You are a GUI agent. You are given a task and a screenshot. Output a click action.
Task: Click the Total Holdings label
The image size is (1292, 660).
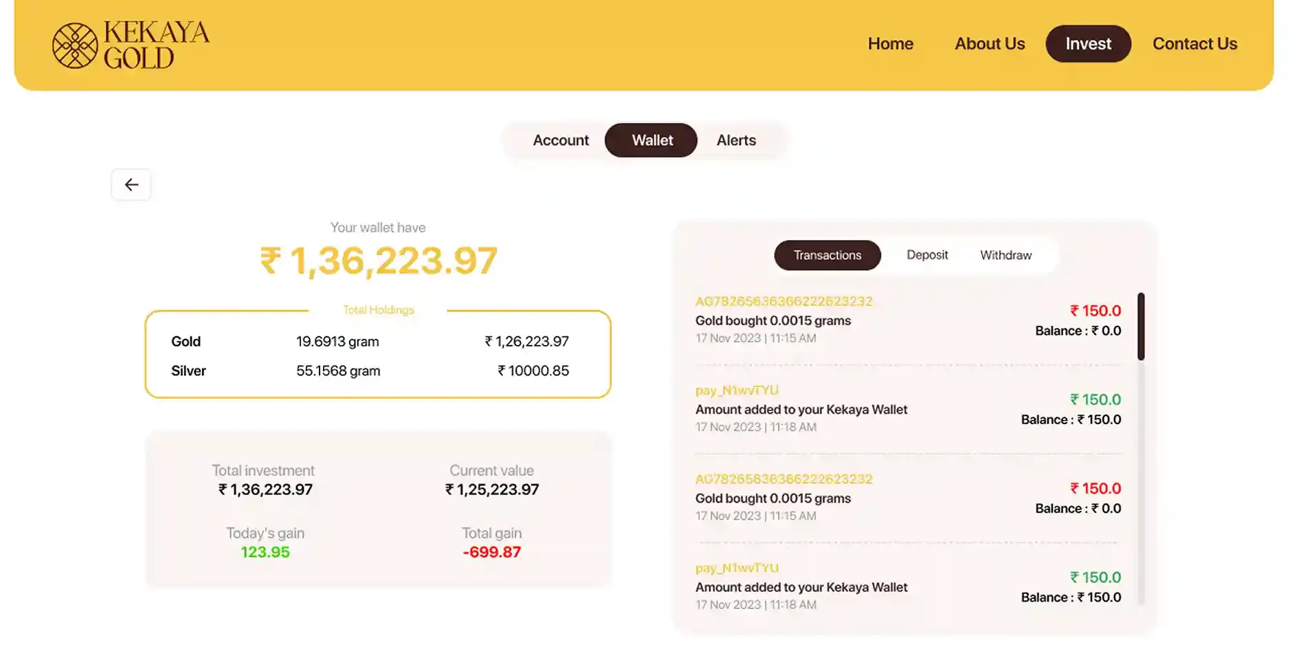379,310
